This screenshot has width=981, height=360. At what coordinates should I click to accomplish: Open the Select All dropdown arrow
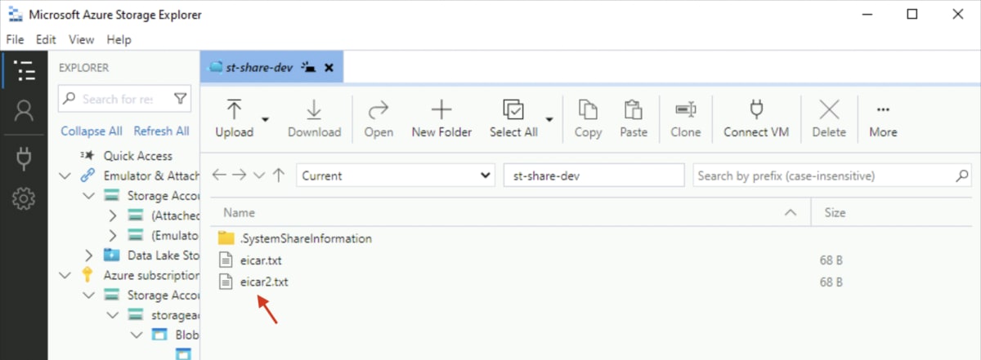549,118
